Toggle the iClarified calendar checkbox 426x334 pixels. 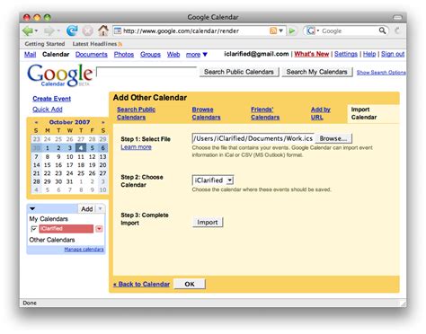(x=33, y=229)
